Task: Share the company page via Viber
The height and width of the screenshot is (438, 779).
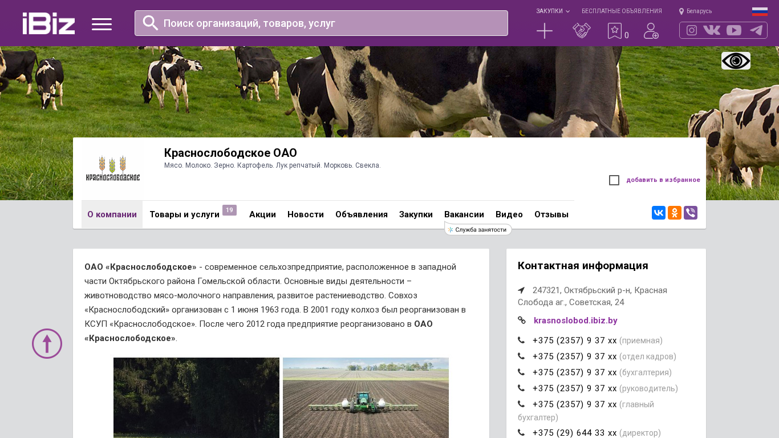Action: tap(691, 213)
